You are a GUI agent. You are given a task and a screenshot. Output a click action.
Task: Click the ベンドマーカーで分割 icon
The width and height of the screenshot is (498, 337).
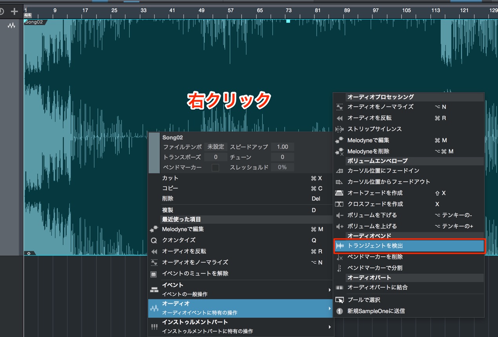click(340, 268)
